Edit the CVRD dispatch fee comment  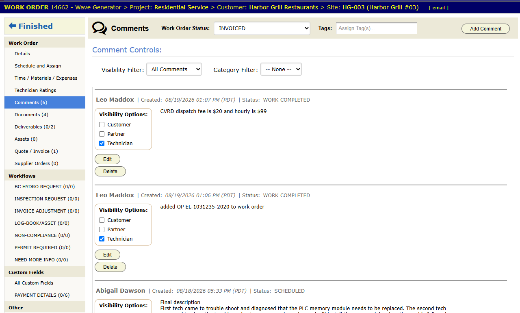pos(107,159)
